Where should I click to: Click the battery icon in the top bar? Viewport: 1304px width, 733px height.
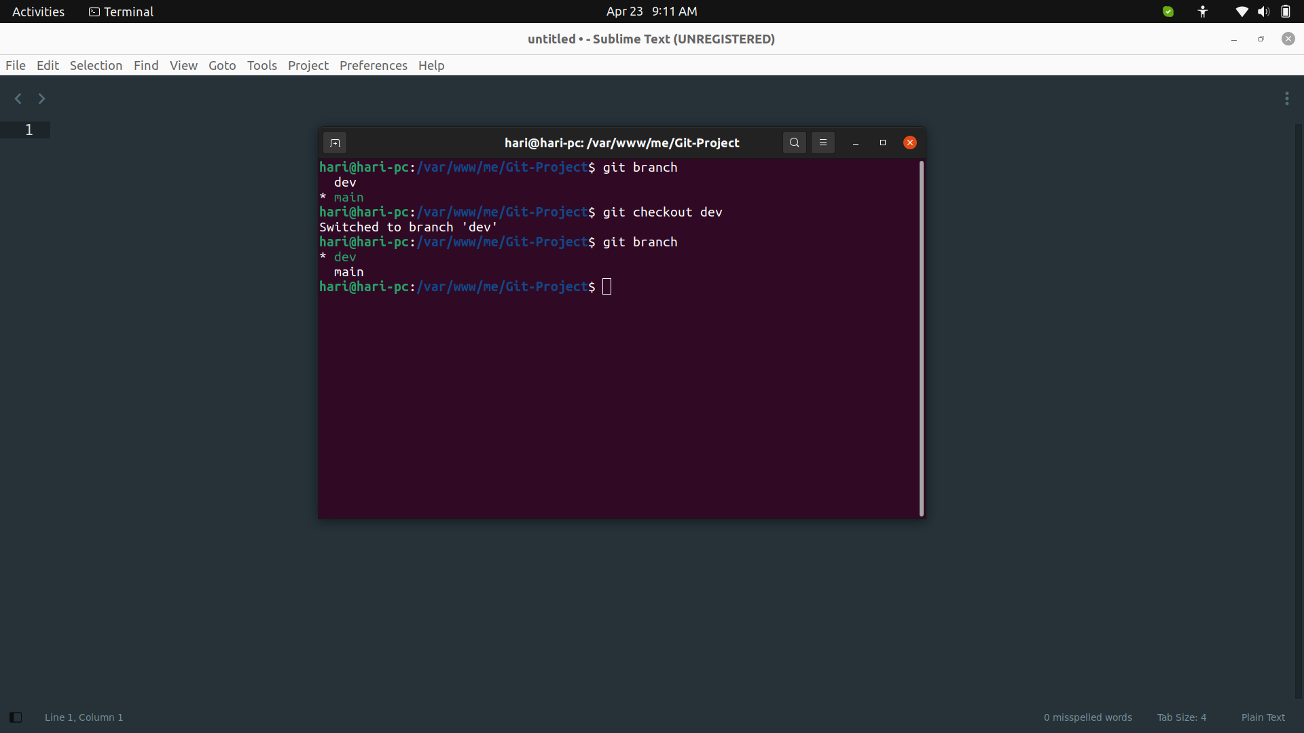(1286, 12)
